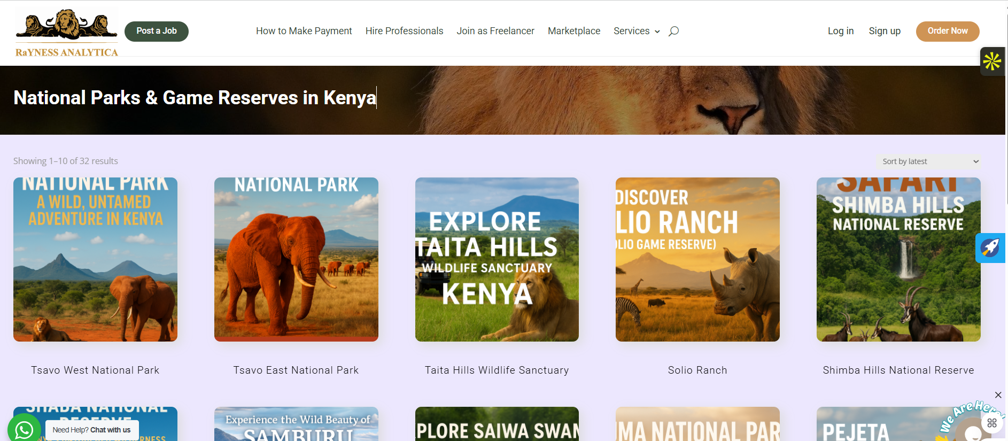This screenshot has height=441, width=1008.
Task: Click the National Parks & Game Reserves heading
Action: [195, 98]
